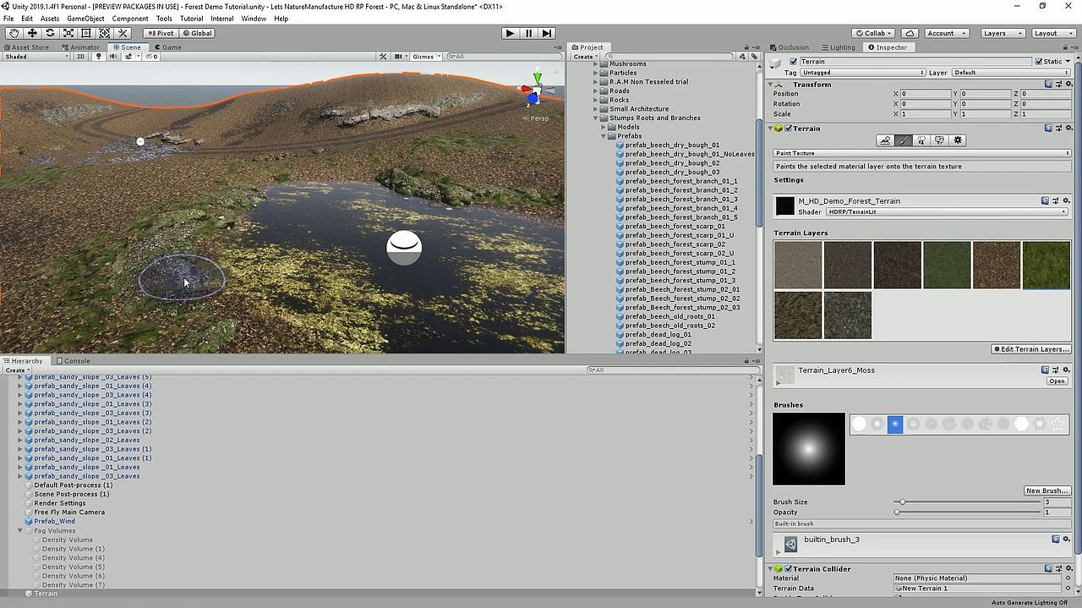1082x608 pixels.
Task: Select the first rocky terrain layer thumbnail
Action: click(797, 265)
